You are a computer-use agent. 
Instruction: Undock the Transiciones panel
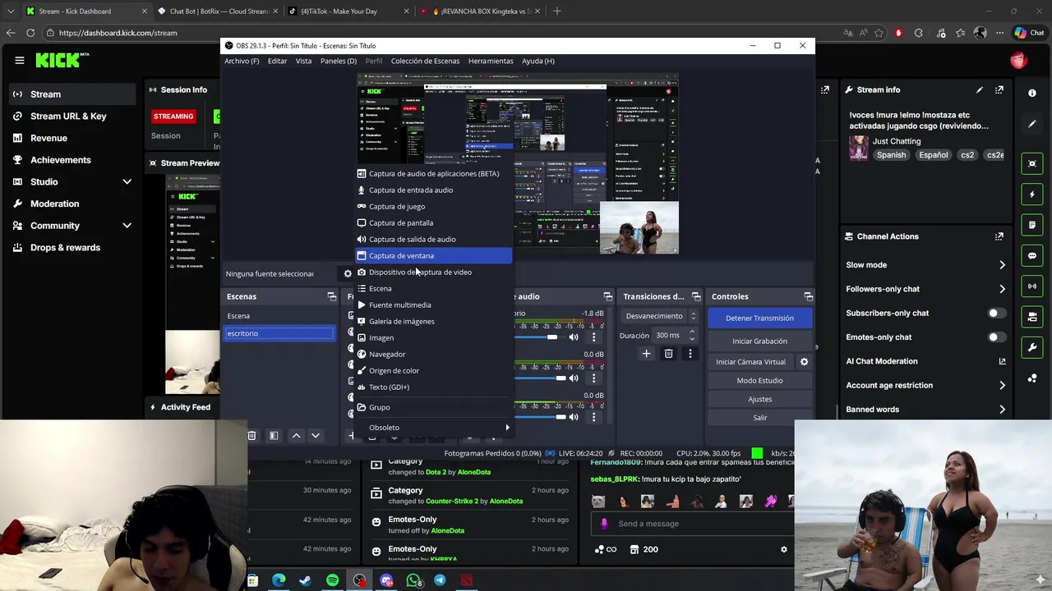pos(695,296)
